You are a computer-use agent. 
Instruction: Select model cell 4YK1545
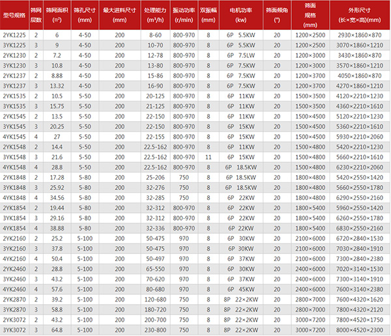click(14, 137)
